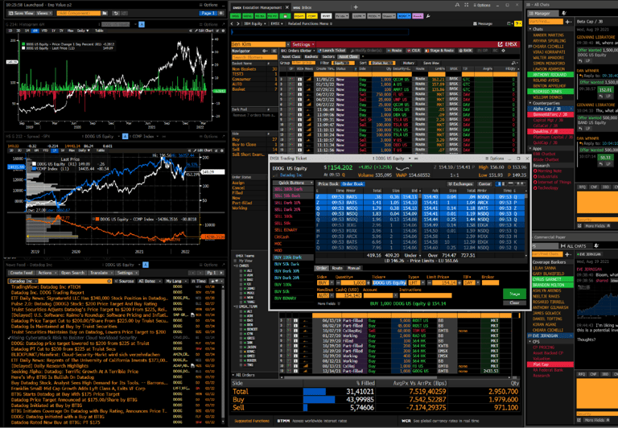Click the blue A icon in News Feed header

click(146, 265)
